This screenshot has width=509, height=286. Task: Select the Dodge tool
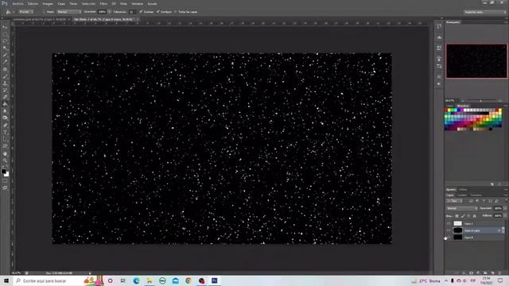[6, 118]
